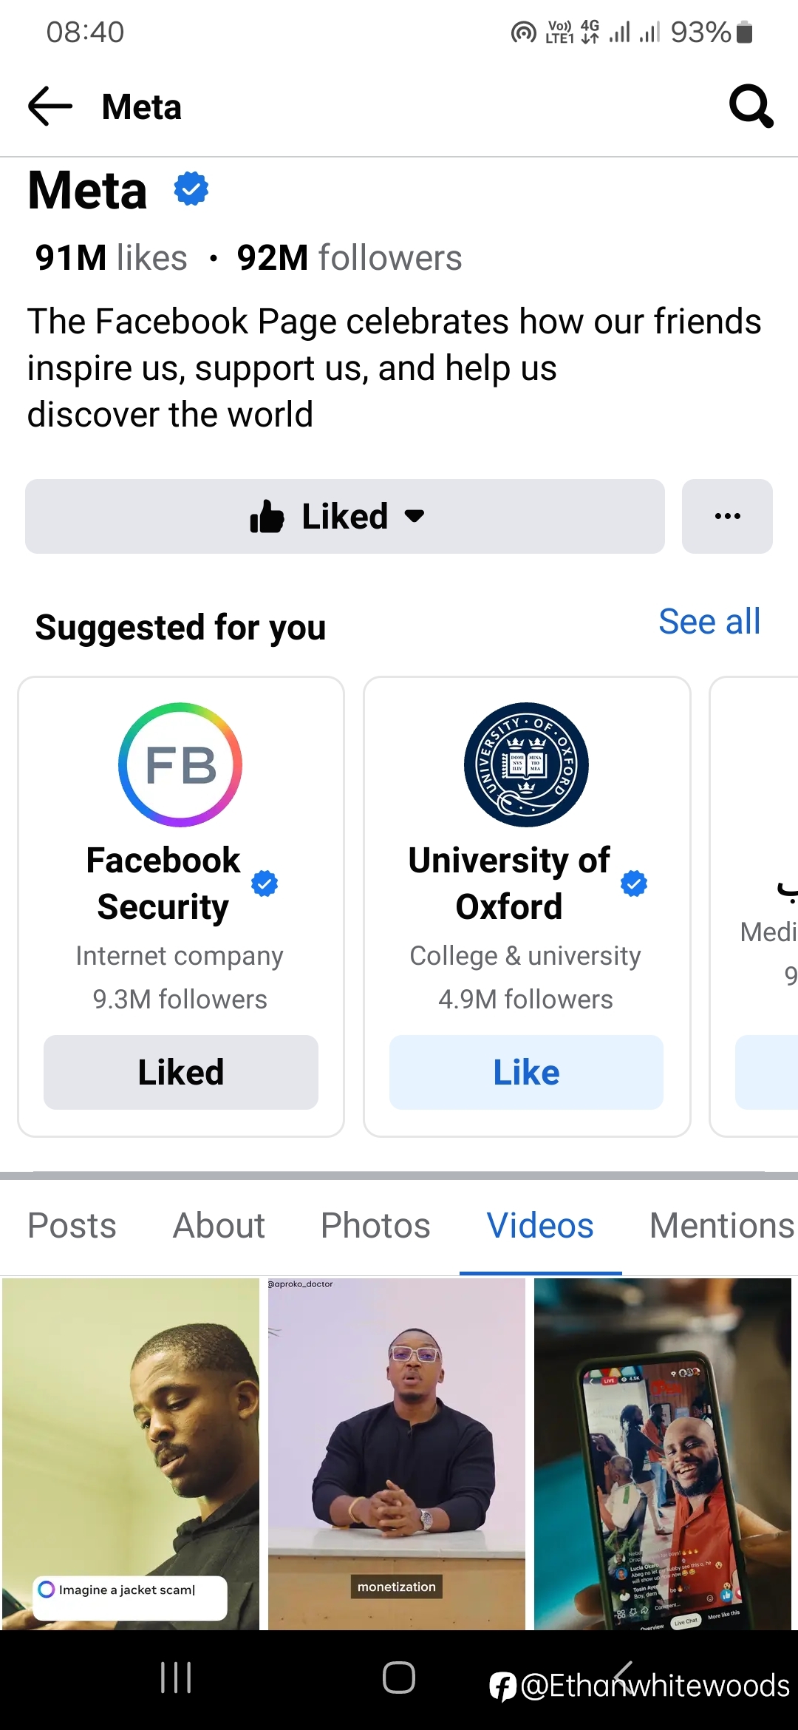This screenshot has height=1730, width=798.
Task: Like the University of Oxford page
Action: click(526, 1072)
